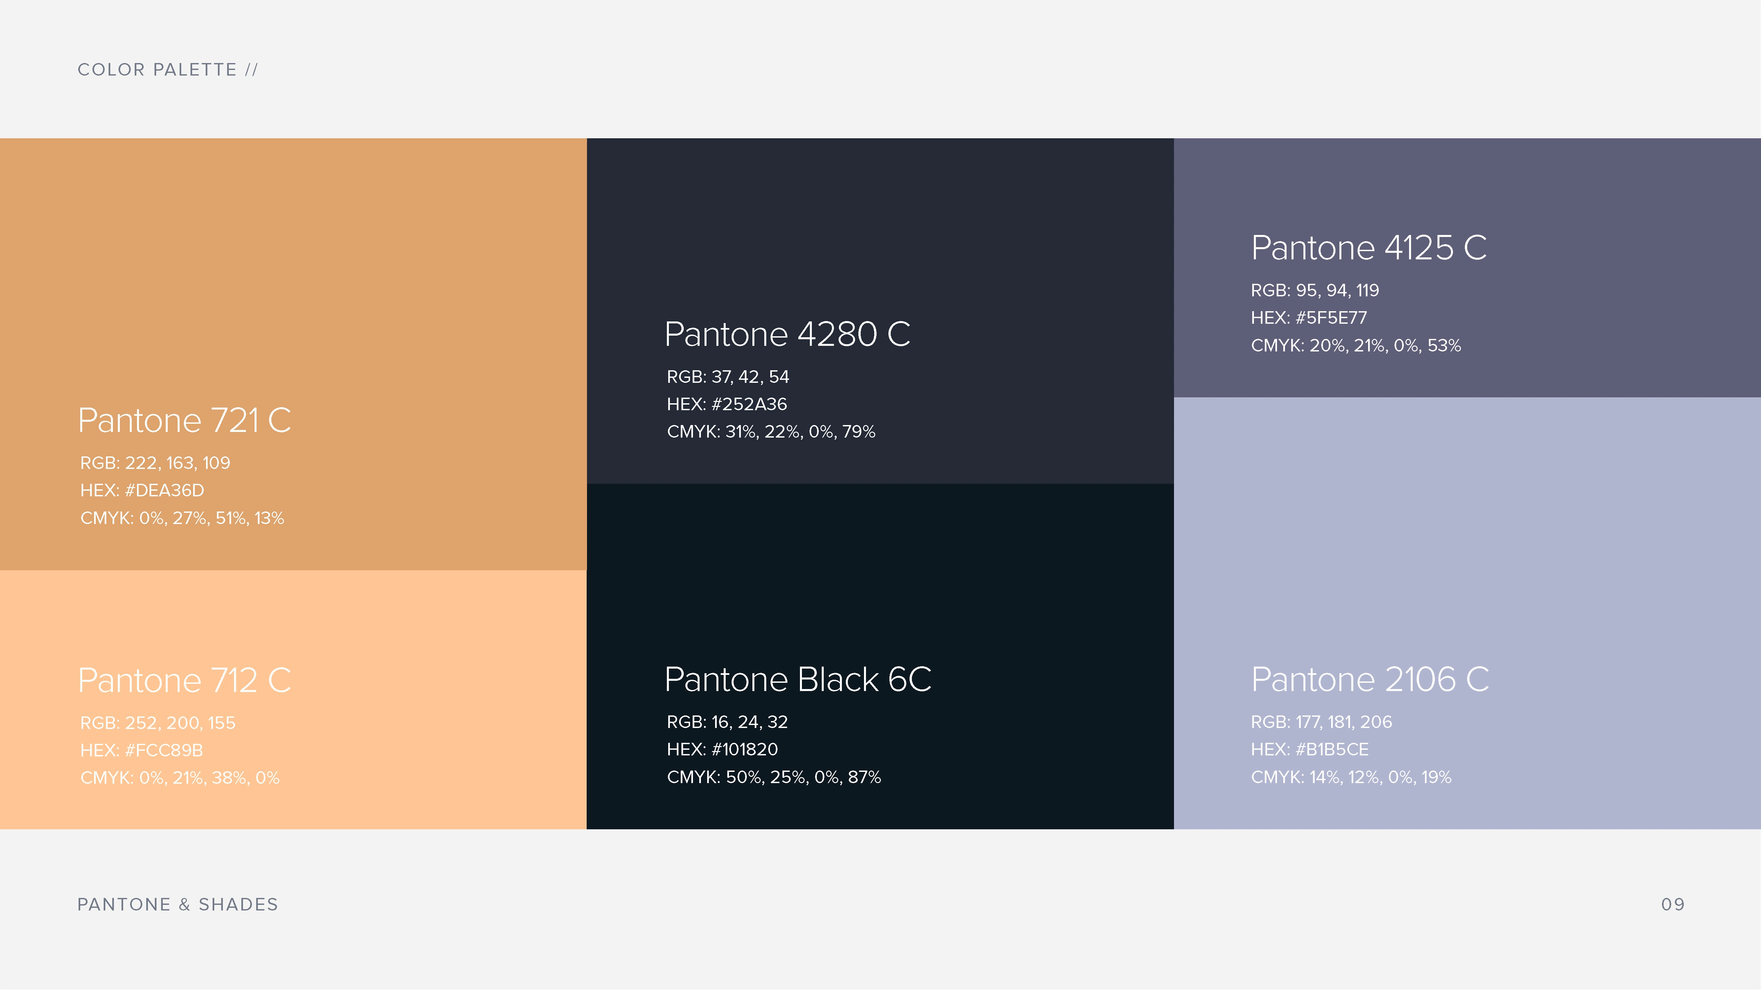Click the Pantone Black 6C title
The image size is (1761, 990).
pyautogui.click(x=799, y=679)
